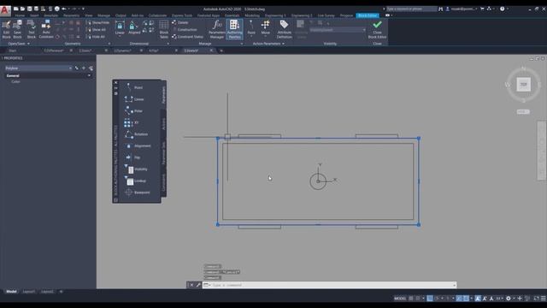Open the View ribbon tab

[89, 15]
